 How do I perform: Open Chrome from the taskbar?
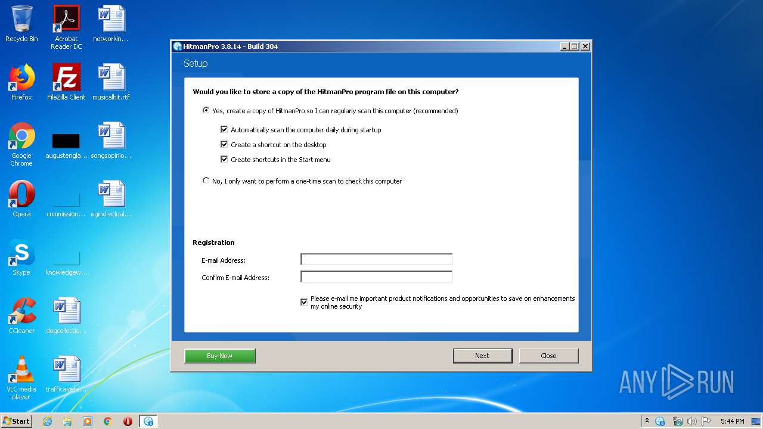[x=108, y=421]
